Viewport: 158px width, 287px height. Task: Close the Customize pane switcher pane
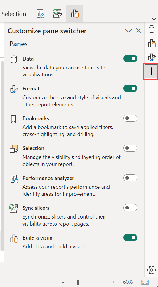pos(138,30)
